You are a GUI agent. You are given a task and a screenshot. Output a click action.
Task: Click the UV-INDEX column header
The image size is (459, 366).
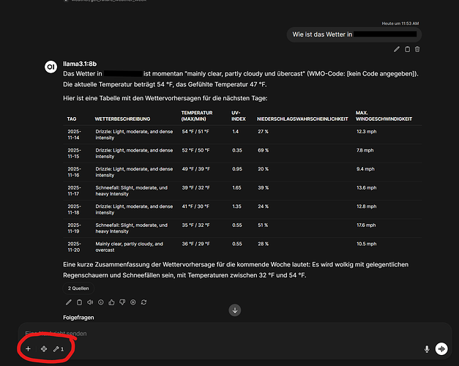tap(239, 116)
